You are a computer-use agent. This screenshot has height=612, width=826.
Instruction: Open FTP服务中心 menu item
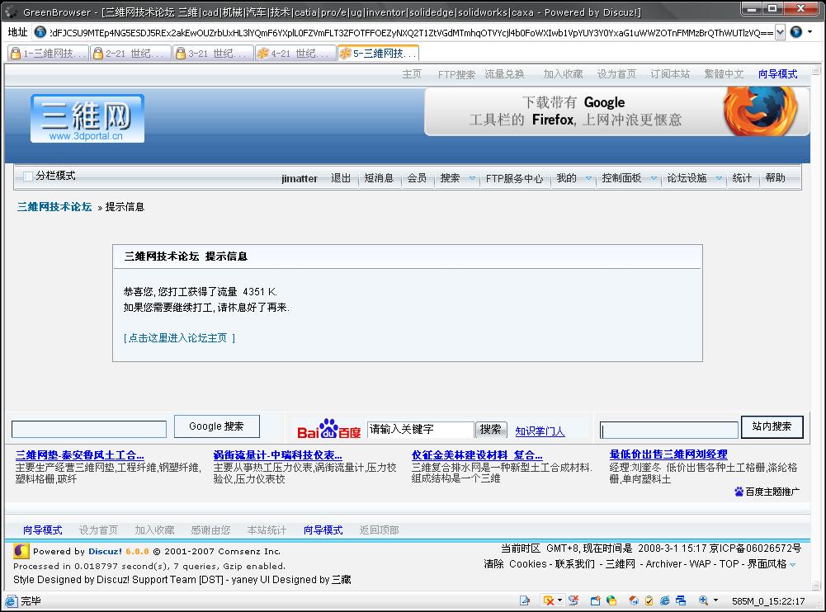point(514,178)
